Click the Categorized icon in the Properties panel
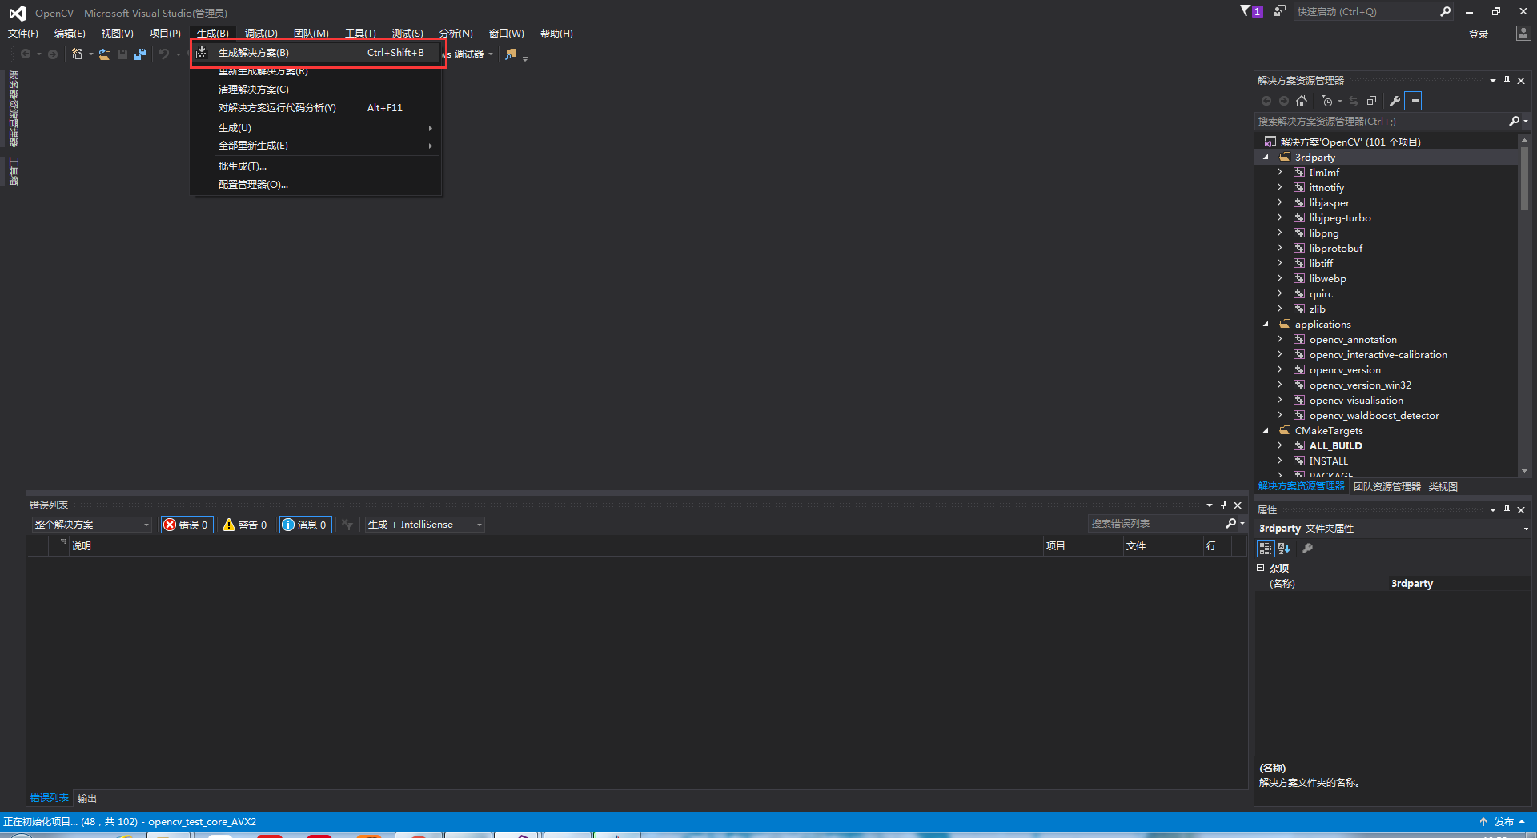The width and height of the screenshot is (1537, 838). click(1265, 549)
